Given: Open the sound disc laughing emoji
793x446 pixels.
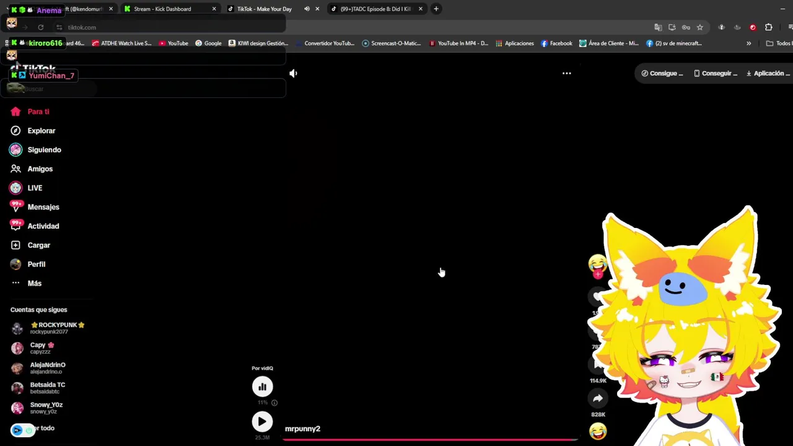Looking at the screenshot, I should click(598, 431).
